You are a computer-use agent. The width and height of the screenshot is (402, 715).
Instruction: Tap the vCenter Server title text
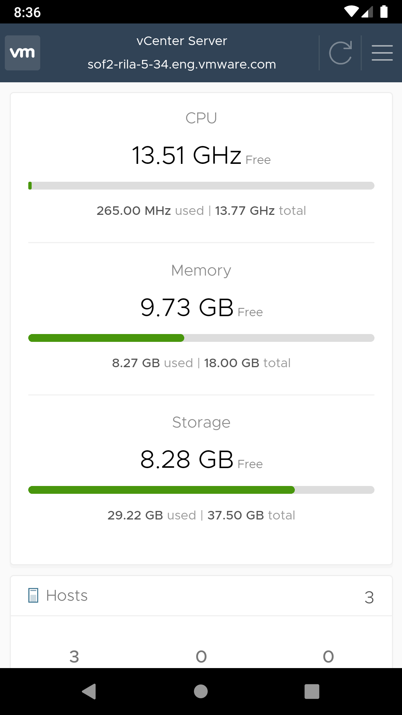pyautogui.click(x=182, y=41)
